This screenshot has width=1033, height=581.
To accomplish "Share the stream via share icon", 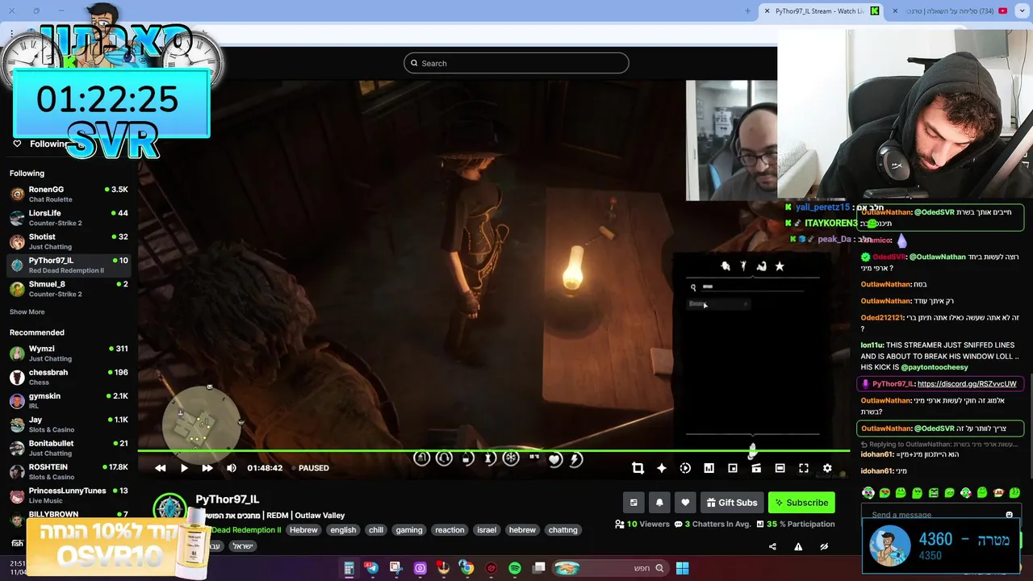I will [x=772, y=546].
